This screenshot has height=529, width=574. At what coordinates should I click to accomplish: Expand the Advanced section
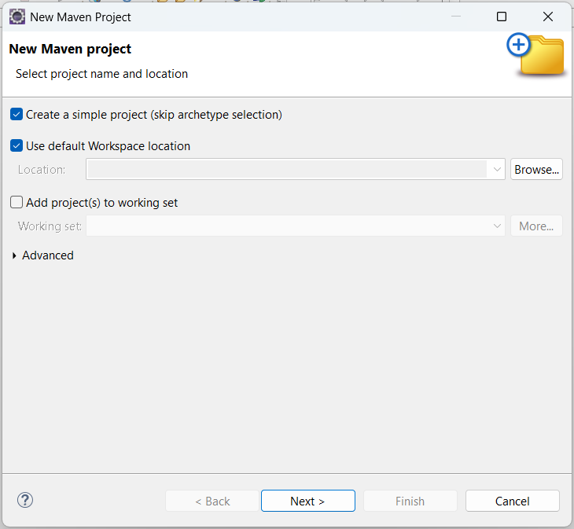click(x=15, y=255)
